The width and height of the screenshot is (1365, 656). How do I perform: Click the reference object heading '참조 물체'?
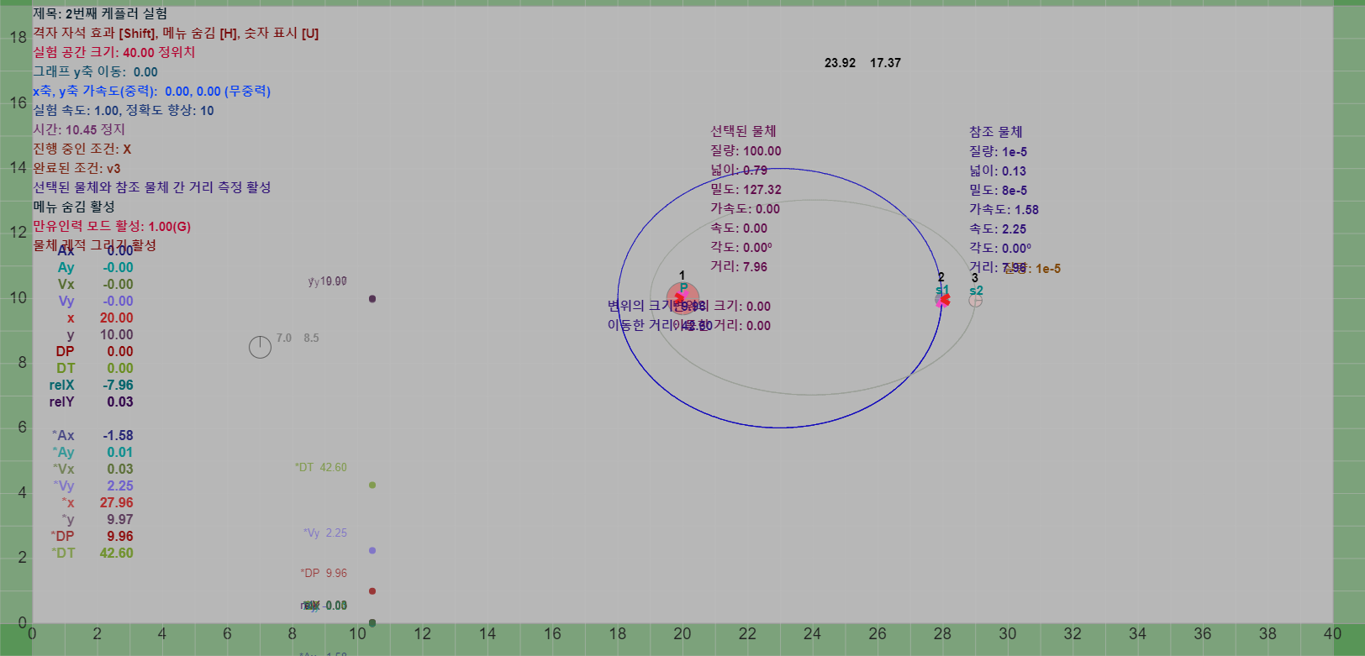[995, 132]
